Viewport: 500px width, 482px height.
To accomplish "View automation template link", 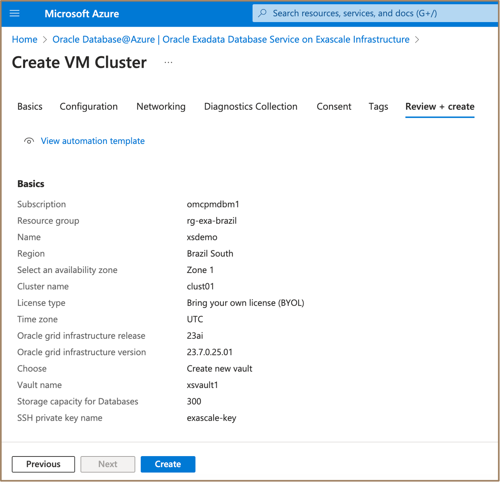I will coord(93,141).
